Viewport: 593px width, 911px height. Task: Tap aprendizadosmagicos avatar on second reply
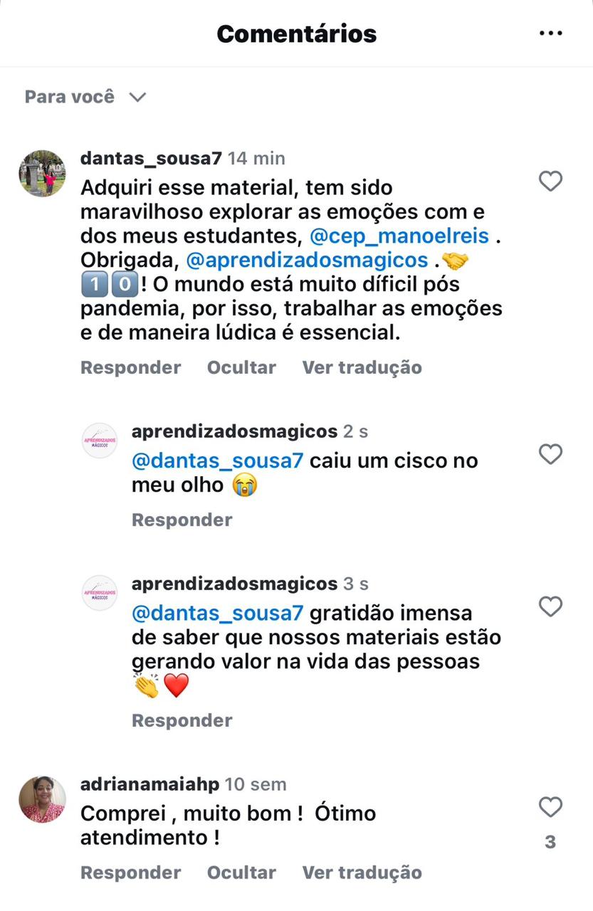(100, 593)
